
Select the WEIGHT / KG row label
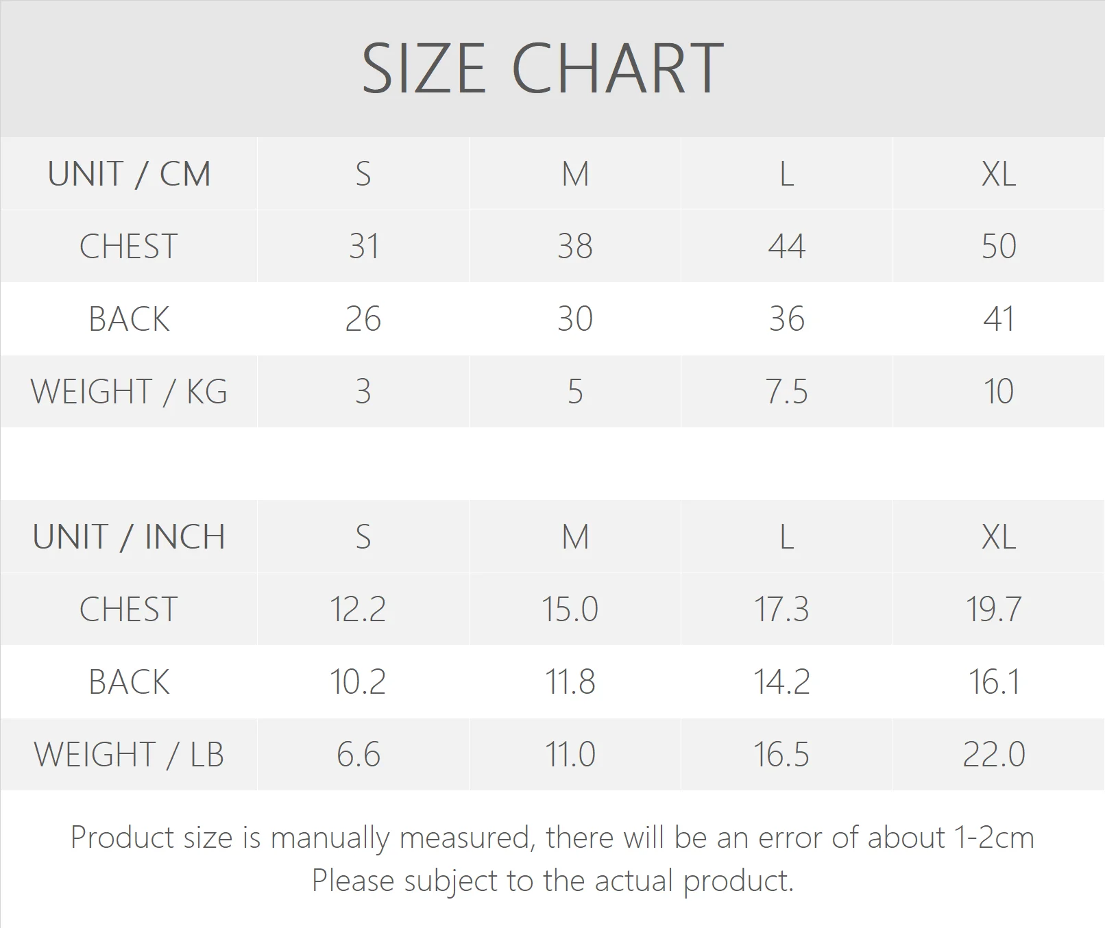129,392
